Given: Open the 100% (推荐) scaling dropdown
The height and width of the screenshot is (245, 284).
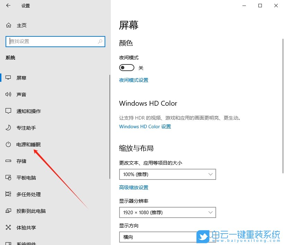Looking at the screenshot, I should (167, 174).
